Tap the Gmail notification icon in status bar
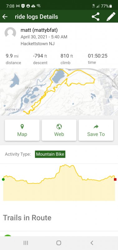The image size is (118, 250). coord(18,6)
